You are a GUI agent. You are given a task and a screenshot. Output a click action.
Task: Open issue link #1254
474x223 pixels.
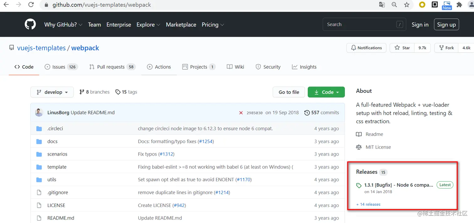coord(206,141)
